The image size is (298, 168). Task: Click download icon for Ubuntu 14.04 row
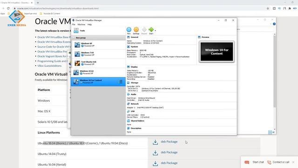click(x=155, y=153)
